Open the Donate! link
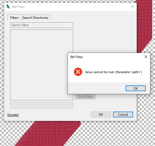 (13, 115)
